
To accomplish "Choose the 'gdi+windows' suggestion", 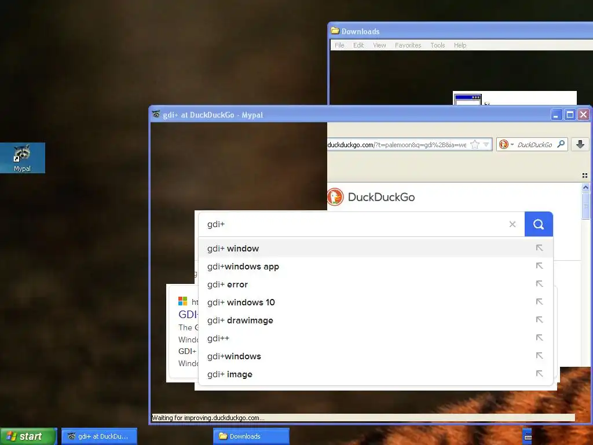I will pos(375,356).
